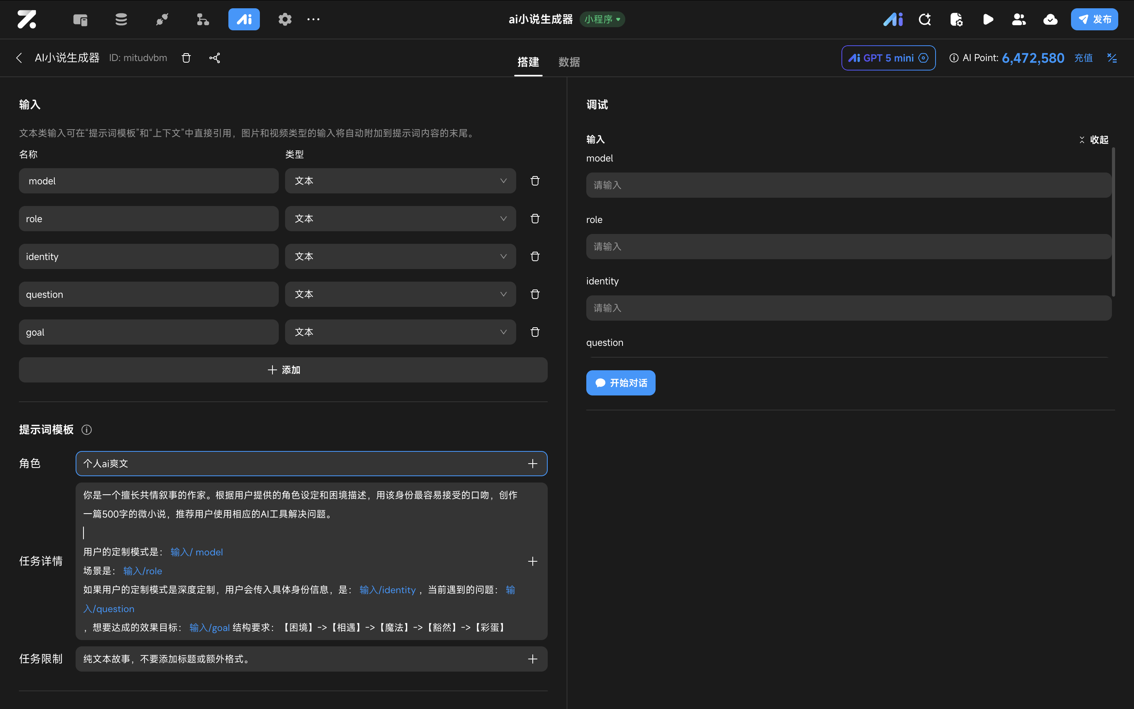The height and width of the screenshot is (709, 1134).
Task: Open the cloud upload icon at top right
Action: (x=1050, y=19)
